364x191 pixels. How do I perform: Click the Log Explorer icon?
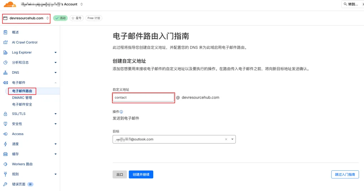click(5, 52)
